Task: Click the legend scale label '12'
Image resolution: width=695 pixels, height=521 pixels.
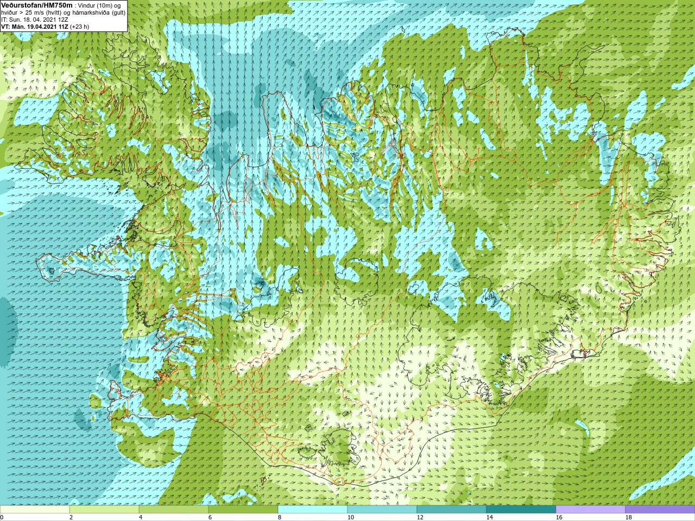Action: coord(420,517)
